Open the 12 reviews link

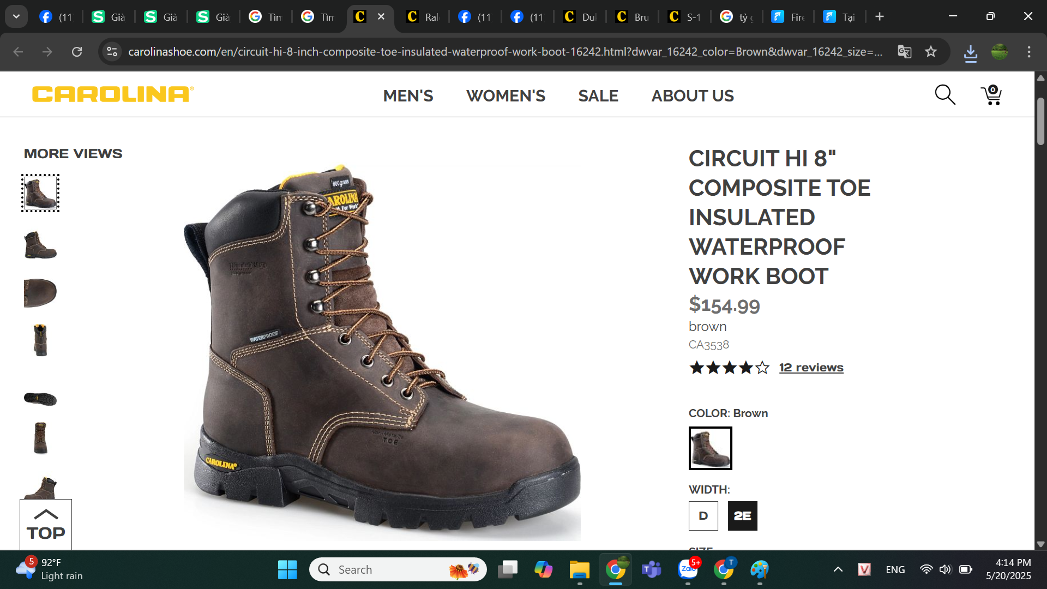pos(811,368)
